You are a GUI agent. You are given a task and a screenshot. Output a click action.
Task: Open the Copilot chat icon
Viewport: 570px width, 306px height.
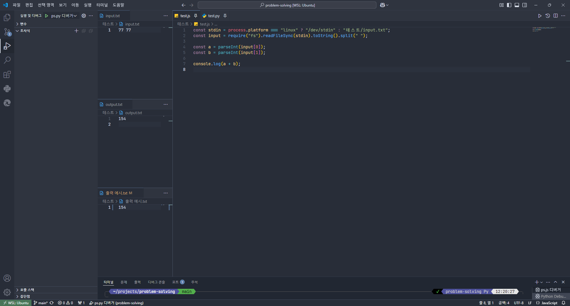[382, 5]
